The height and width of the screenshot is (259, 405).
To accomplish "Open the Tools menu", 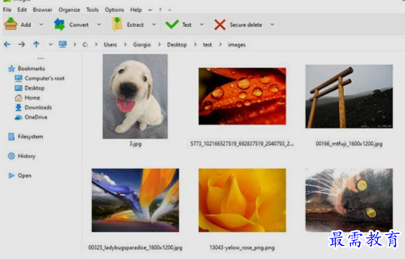I will [x=92, y=10].
